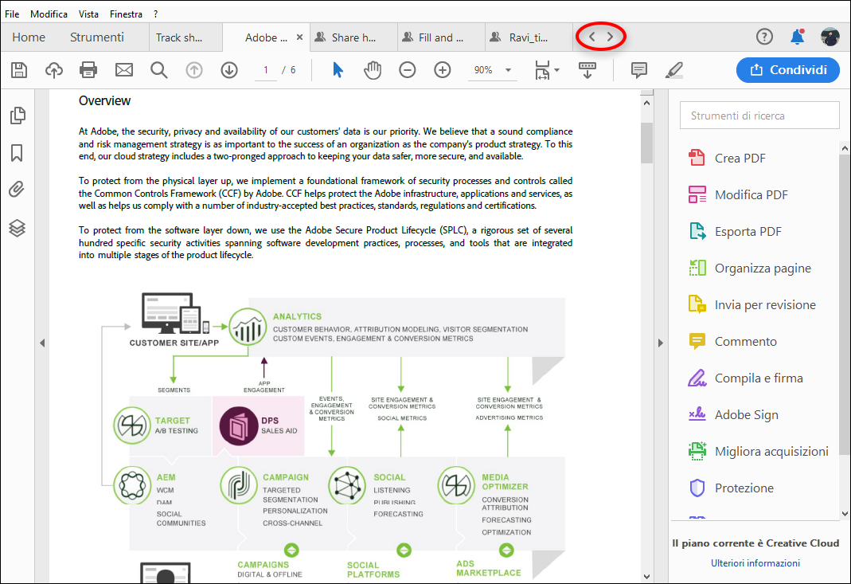Zoom out with the minus icon
The height and width of the screenshot is (584, 851).
point(407,70)
